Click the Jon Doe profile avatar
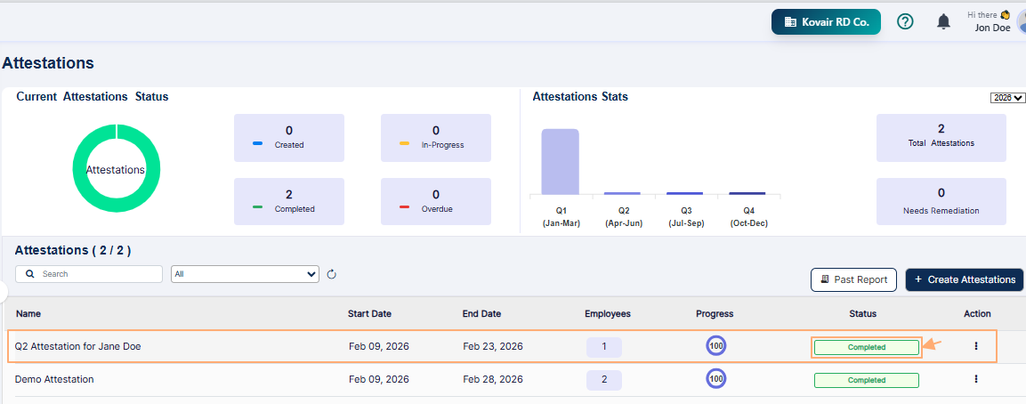1026x404 pixels. point(1020,21)
